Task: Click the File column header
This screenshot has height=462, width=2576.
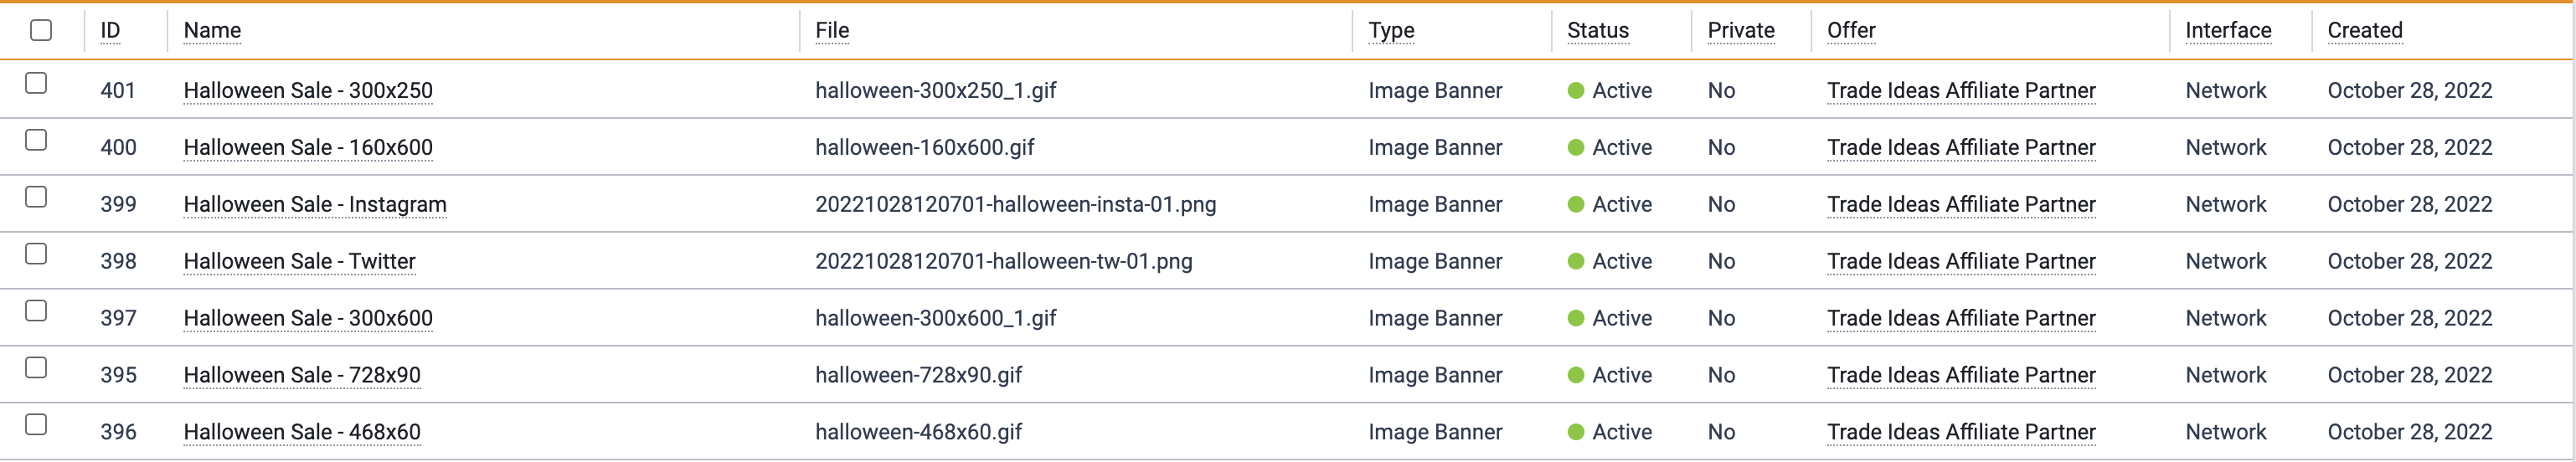Action: tap(832, 31)
